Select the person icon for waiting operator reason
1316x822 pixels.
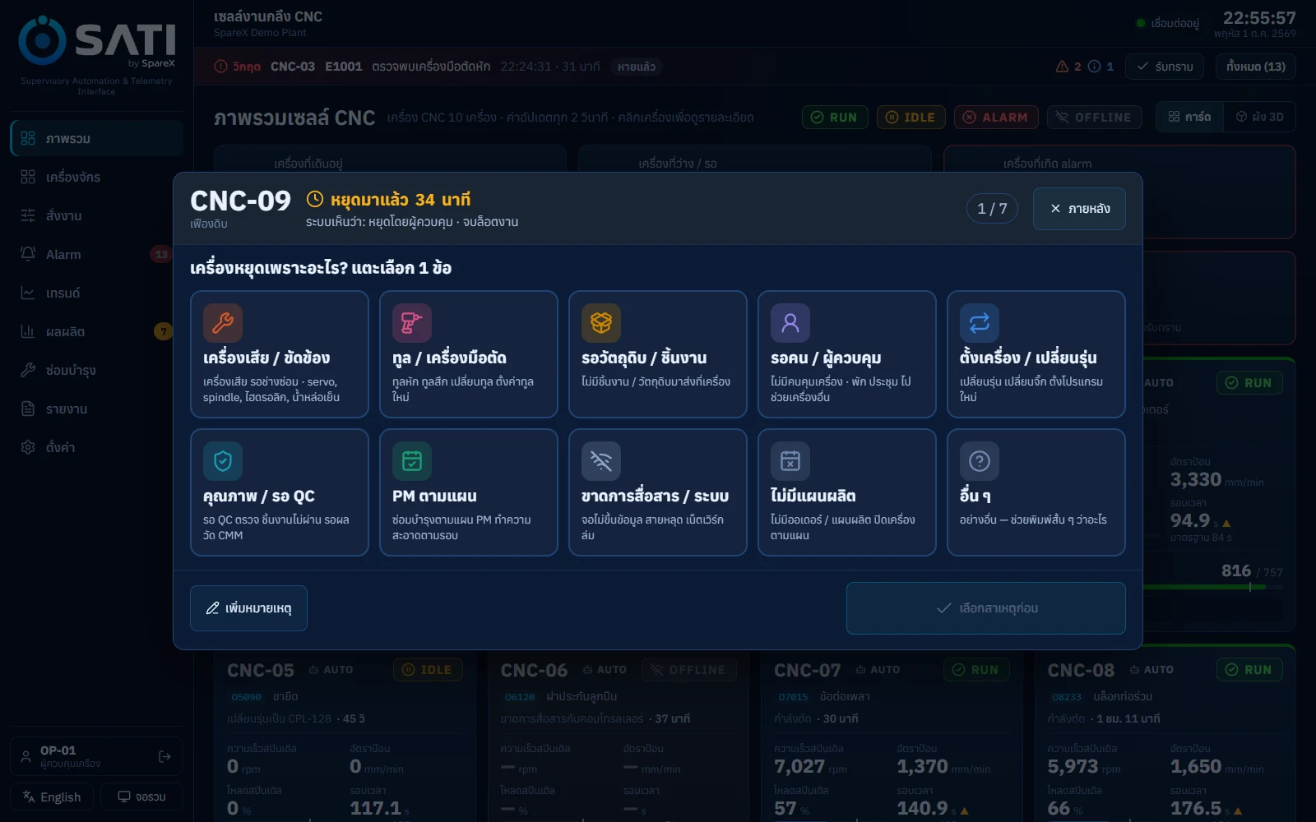[x=790, y=323]
